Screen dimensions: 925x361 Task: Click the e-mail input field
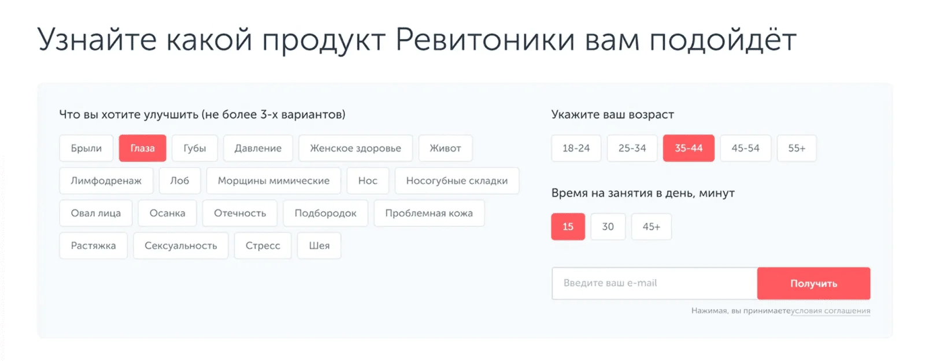[654, 283]
